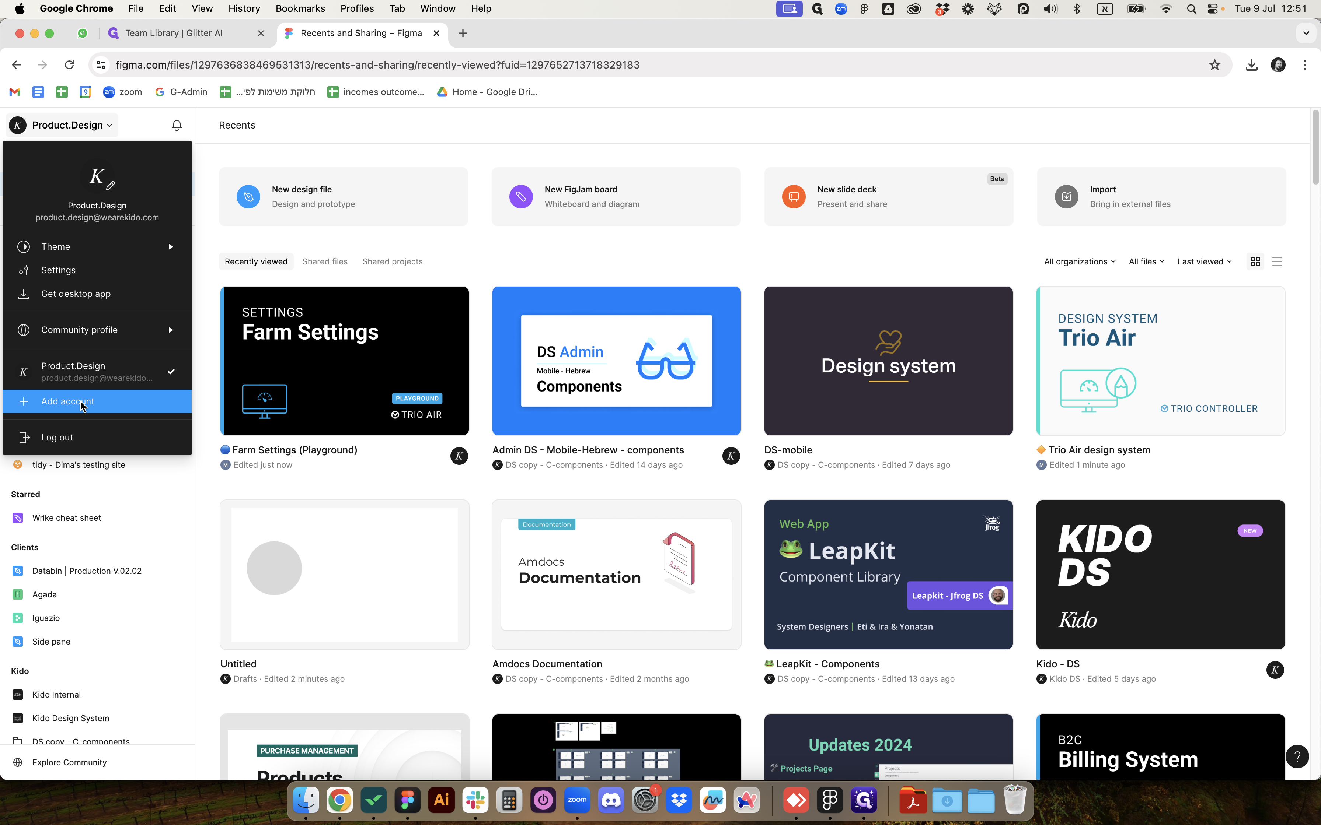This screenshot has width=1321, height=825.
Task: Bookmark this page with the star icon
Action: tap(1214, 65)
